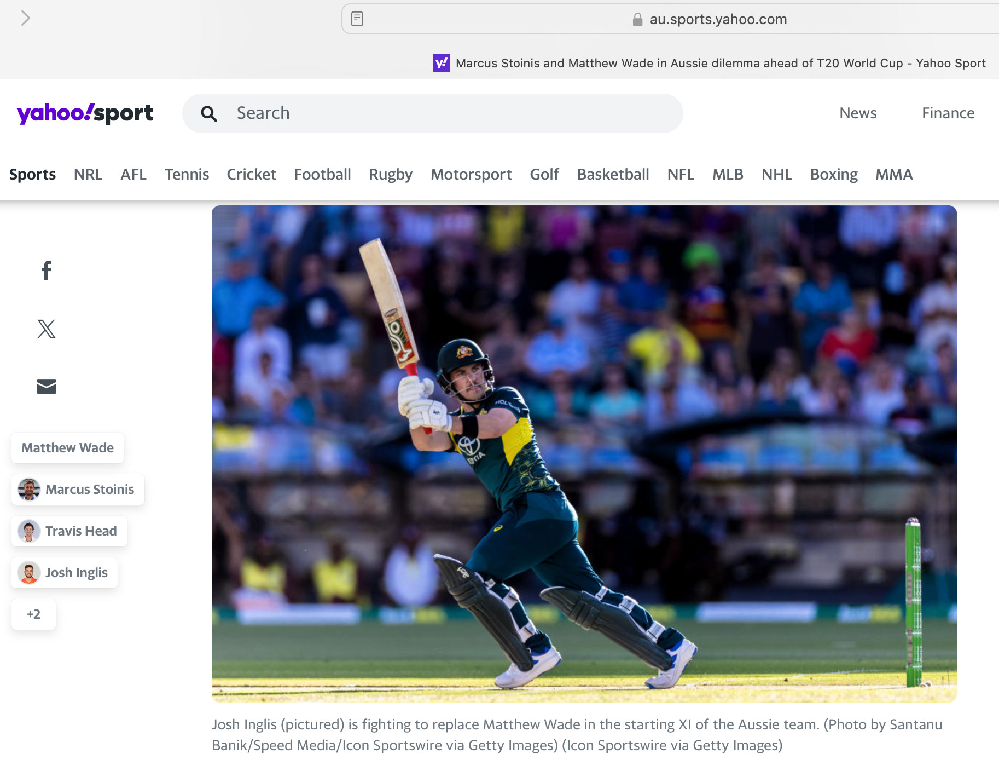Screen dimensions: 999x771
Task: Click Travis Head avatar thumbnail
Action: pos(29,531)
